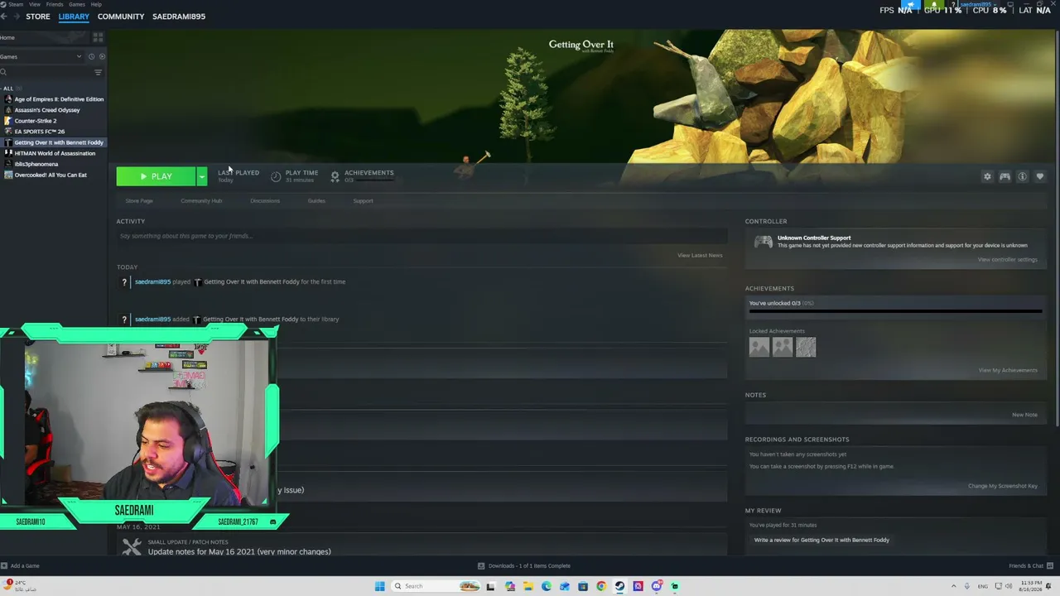This screenshot has height=596, width=1060.
Task: Show game info icon next to the heart
Action: click(x=1023, y=176)
